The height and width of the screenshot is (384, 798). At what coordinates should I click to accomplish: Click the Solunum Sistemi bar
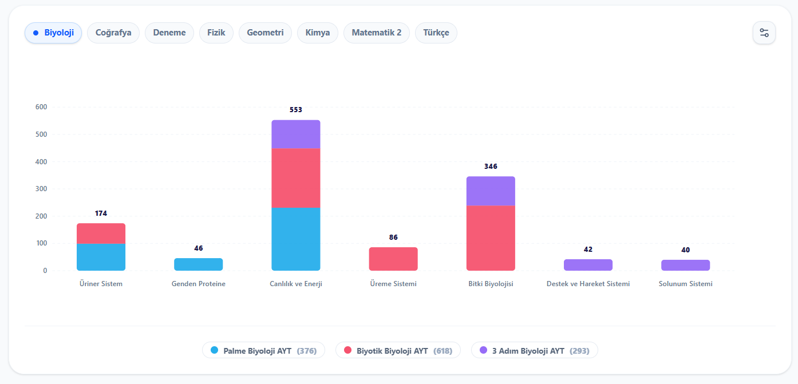pyautogui.click(x=685, y=265)
